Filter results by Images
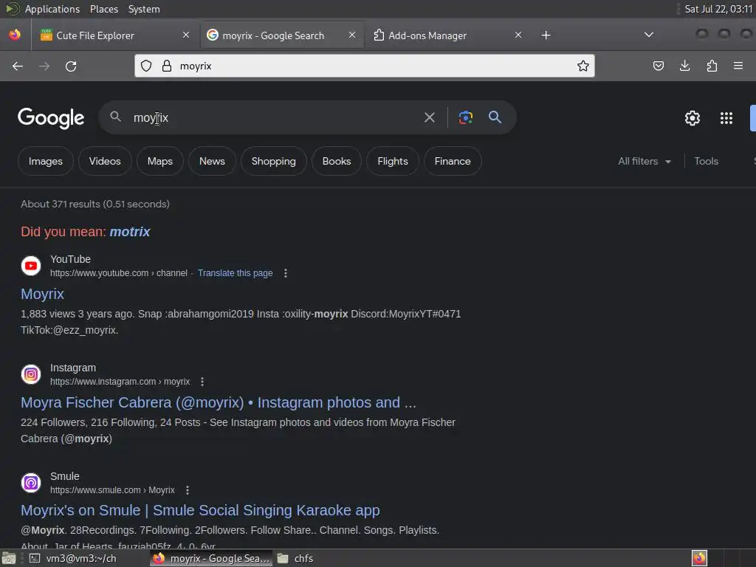756x567 pixels. 45,161
